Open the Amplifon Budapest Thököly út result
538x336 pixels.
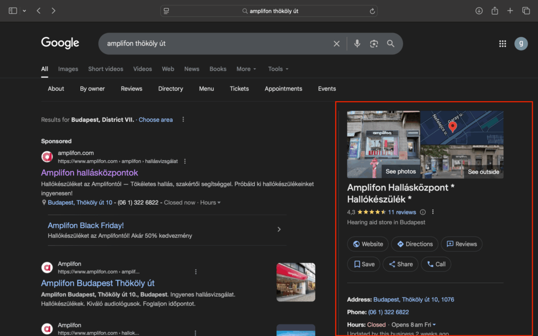[98, 283]
